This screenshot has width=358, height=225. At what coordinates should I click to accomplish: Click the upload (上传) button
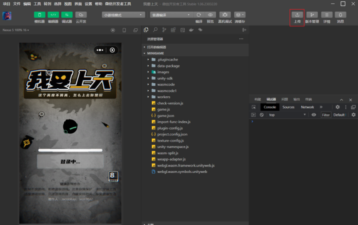(x=297, y=15)
